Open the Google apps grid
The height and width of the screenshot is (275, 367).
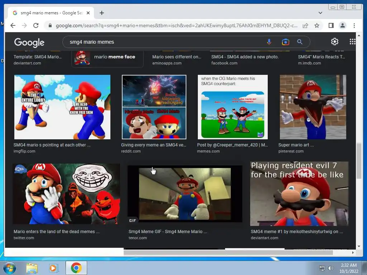353,42
